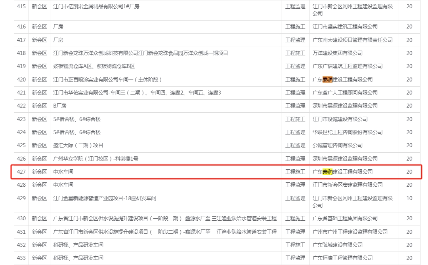Click company 广东恒浩工程管理有限公司
Image resolution: width=428 pixels, height=265 pixels.
pyautogui.click(x=342, y=258)
